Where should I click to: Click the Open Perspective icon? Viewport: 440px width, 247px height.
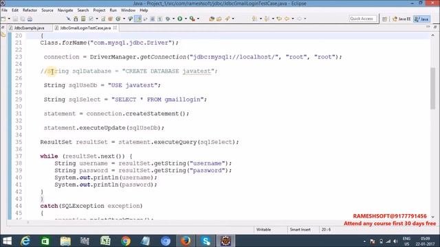[385, 19]
